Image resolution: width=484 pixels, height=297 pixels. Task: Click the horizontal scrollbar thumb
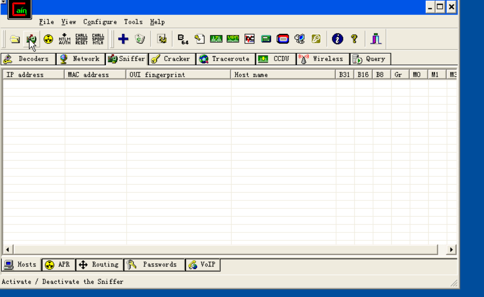pyautogui.click(x=225, y=250)
